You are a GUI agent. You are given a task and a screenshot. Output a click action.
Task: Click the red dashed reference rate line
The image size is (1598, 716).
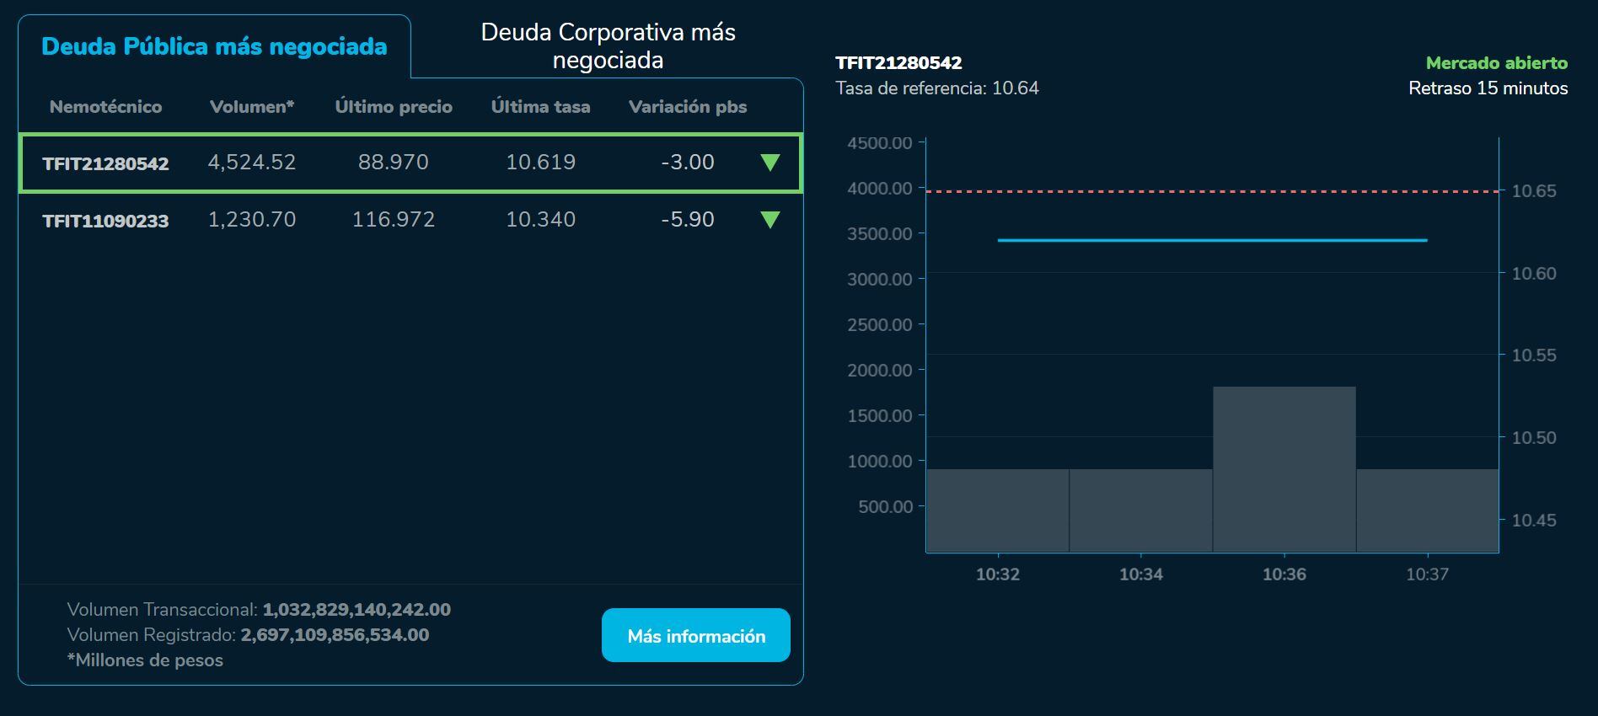1212,192
